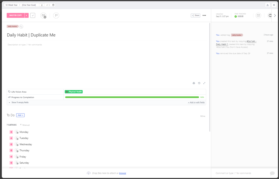Toggle status box for Wednesday subtask
Viewport: 279px width, 179px height.
[11, 144]
